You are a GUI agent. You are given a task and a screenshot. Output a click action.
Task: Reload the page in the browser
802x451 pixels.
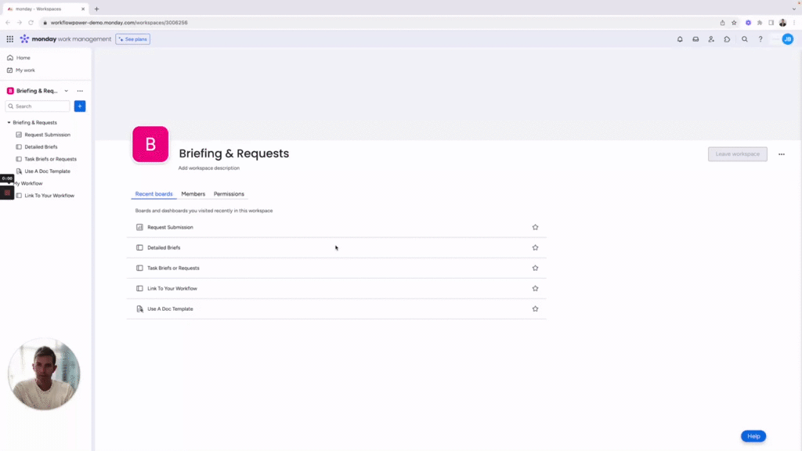tap(31, 23)
